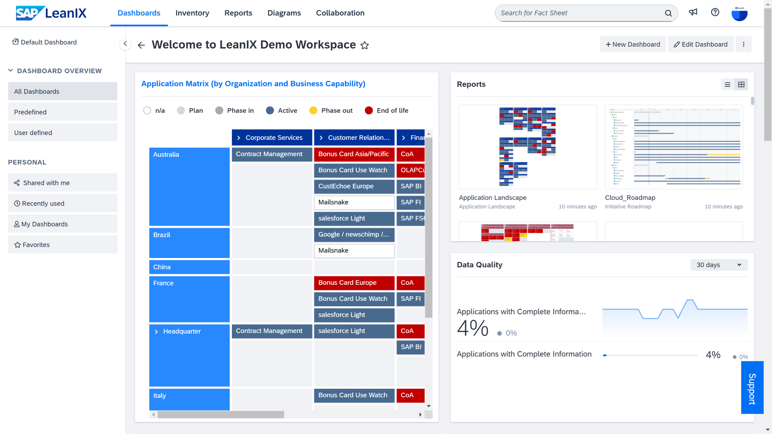
Task: Open the Cloud_Roadmap report thumbnail
Action: [674, 147]
